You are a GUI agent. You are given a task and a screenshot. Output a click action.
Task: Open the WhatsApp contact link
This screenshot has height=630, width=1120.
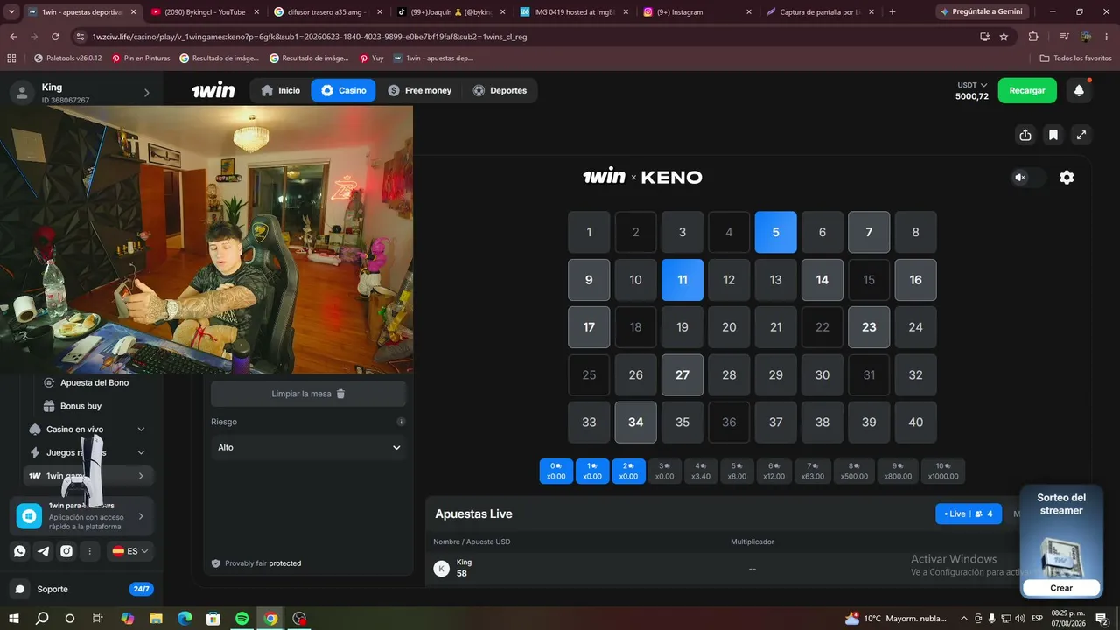tap(20, 551)
